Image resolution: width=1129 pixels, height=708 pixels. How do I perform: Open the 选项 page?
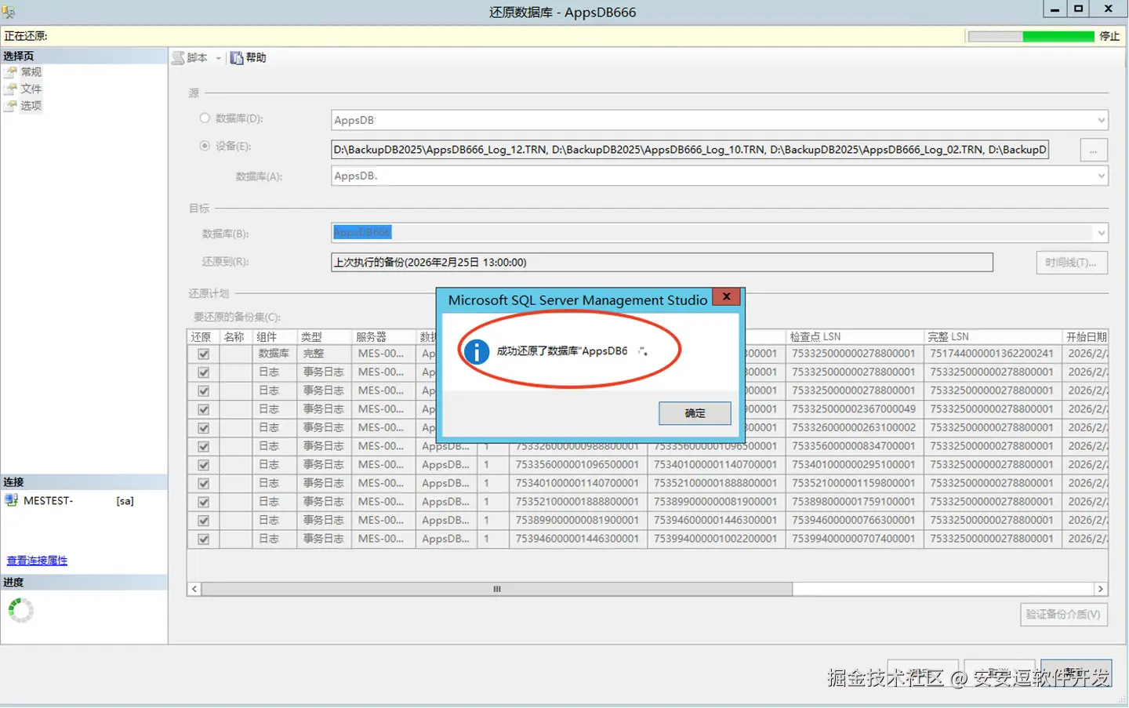click(31, 106)
